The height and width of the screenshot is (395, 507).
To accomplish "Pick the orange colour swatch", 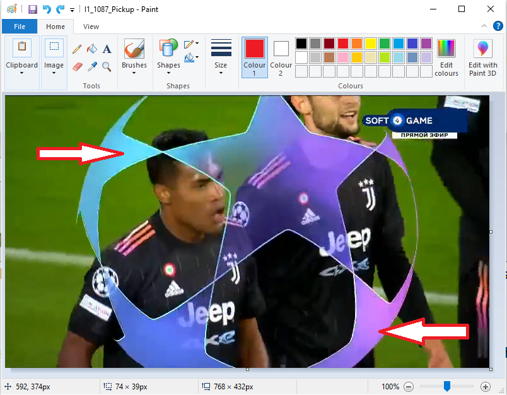I will click(357, 44).
